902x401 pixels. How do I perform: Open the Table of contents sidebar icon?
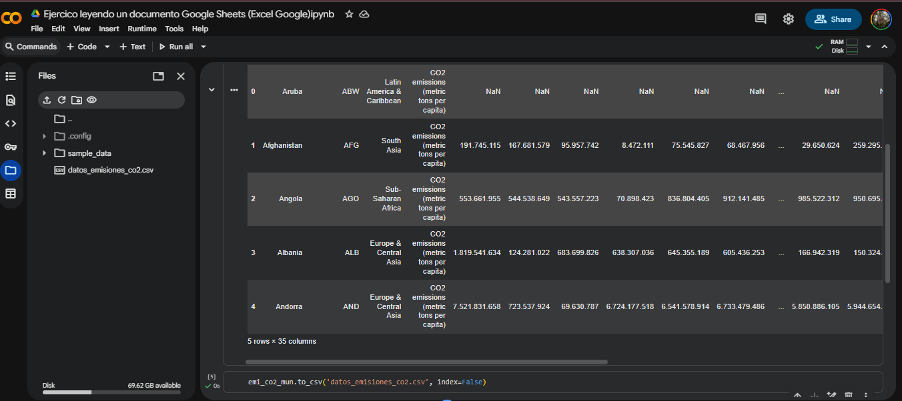point(11,76)
